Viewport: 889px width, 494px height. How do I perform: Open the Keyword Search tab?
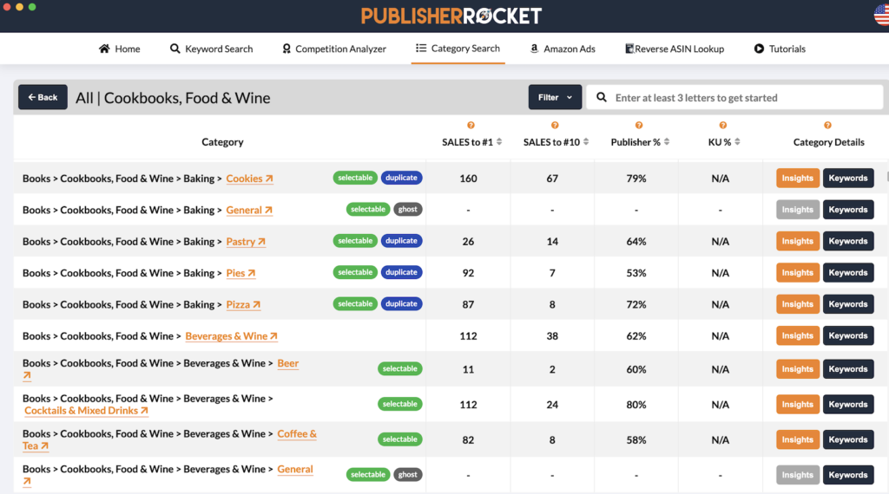[211, 49]
